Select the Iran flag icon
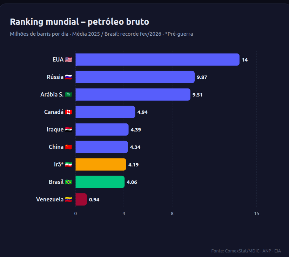Viewport: 289px width, 257px height. pyautogui.click(x=68, y=164)
